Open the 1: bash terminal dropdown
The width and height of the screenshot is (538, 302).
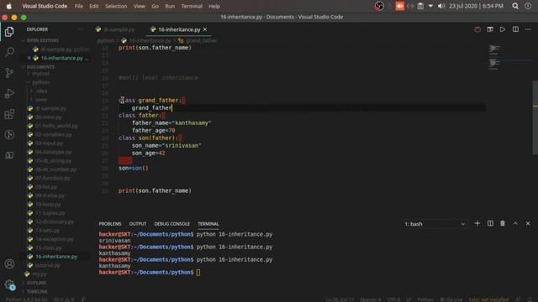pos(435,224)
